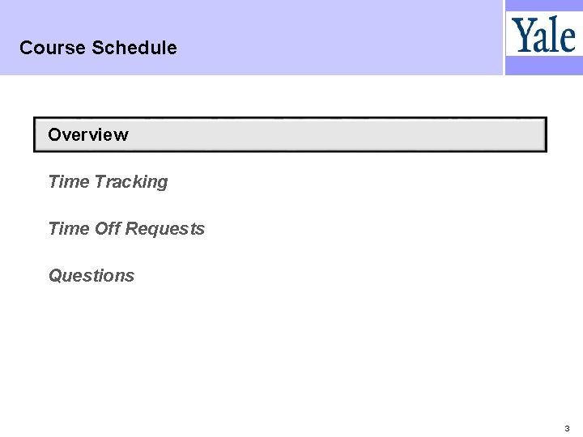The image size is (583, 437).
Task: Click the word Off in agenda
Action: 108,228
